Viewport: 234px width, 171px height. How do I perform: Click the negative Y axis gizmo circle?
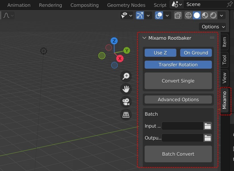pyautogui.click(x=102, y=56)
